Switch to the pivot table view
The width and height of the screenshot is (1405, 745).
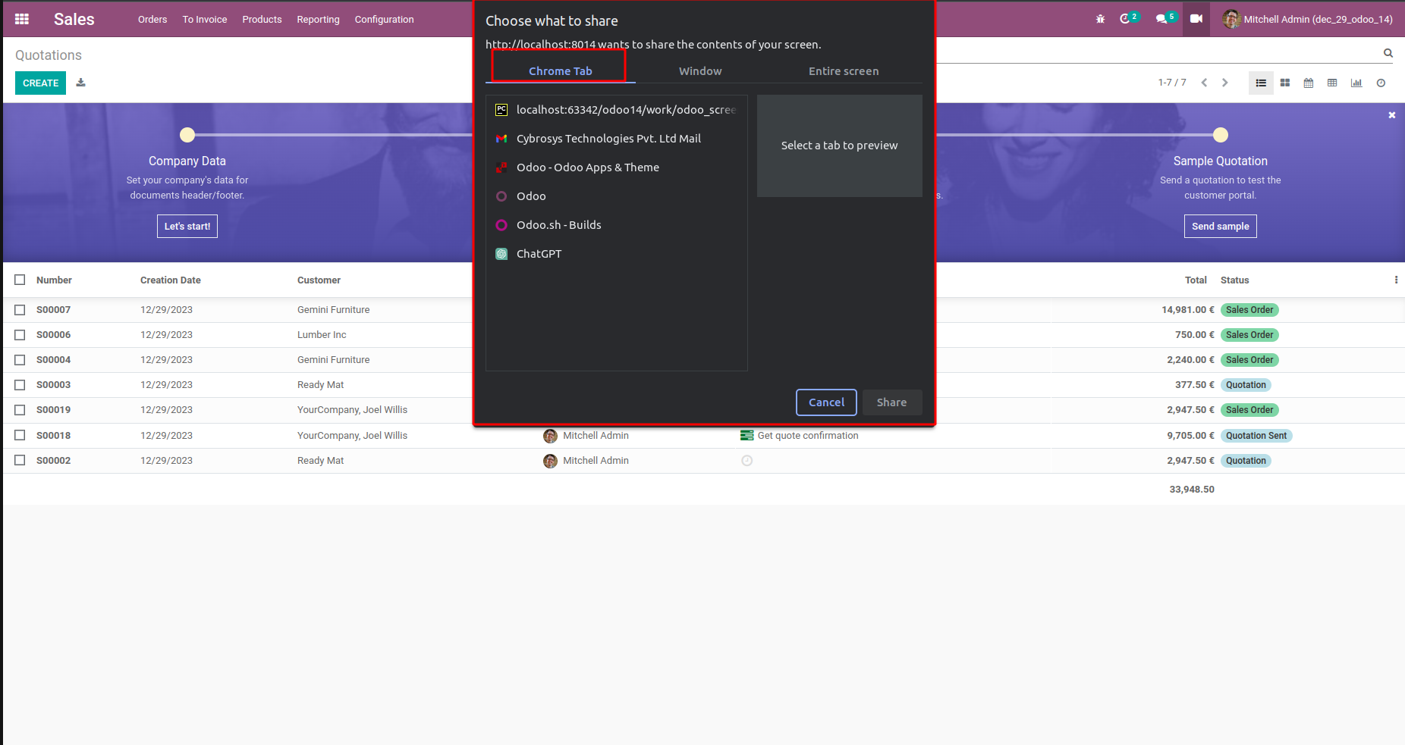[1332, 83]
